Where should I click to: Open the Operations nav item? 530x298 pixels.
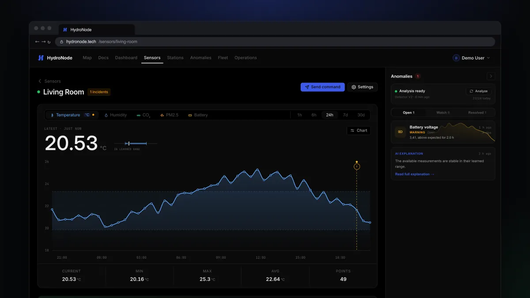tap(246, 58)
